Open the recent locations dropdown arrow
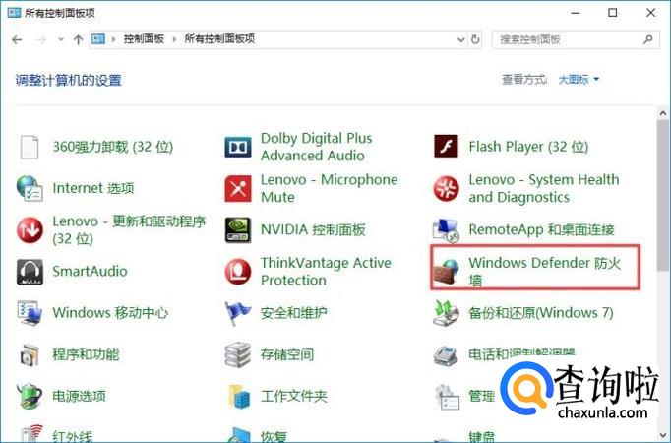Screen dimensions: 671x443 [61, 39]
